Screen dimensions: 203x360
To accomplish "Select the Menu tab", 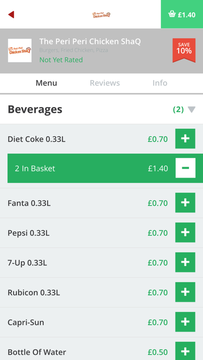I will click(x=46, y=83).
